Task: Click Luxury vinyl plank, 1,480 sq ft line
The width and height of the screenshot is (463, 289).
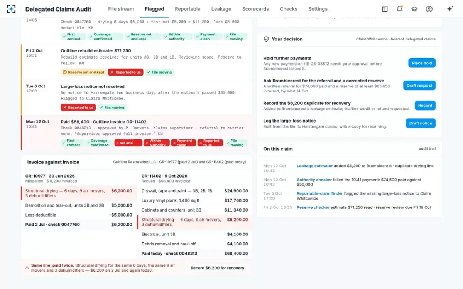Action: [194, 200]
